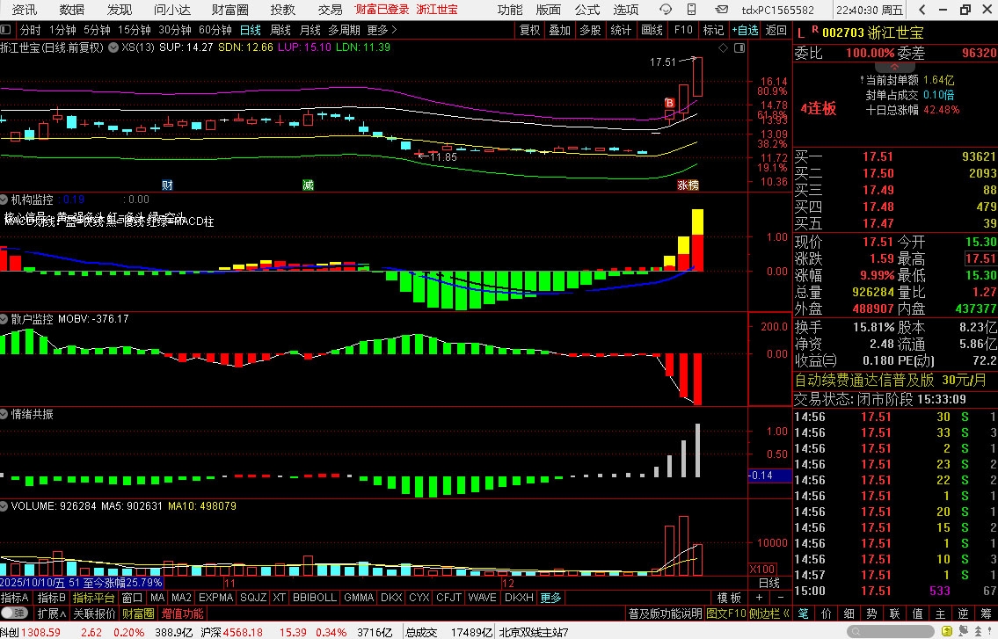The height and width of the screenshot is (639, 998).
Task: Click the 减 marker on the chart
Action: (308, 185)
